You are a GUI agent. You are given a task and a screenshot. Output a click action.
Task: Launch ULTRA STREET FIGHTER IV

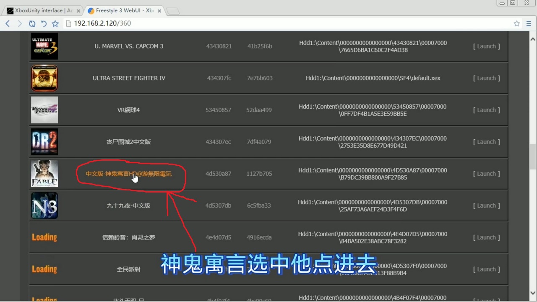486,78
